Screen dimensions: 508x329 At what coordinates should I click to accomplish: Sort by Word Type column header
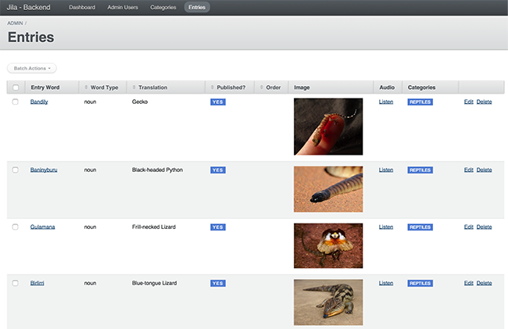104,87
